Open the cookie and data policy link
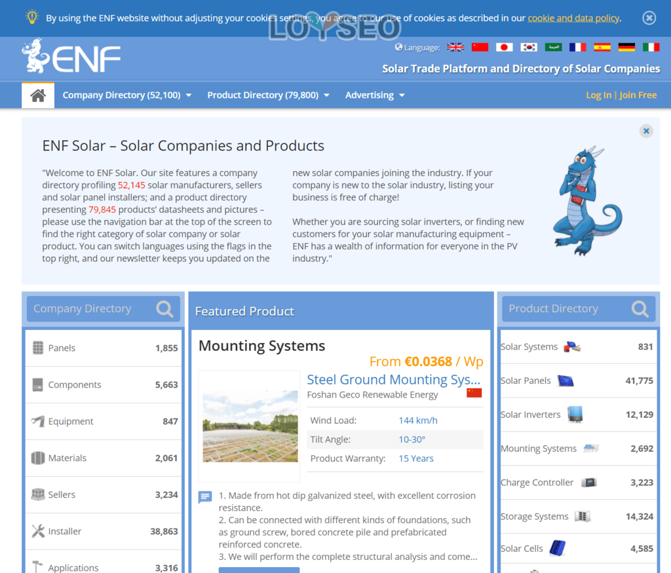 573,18
